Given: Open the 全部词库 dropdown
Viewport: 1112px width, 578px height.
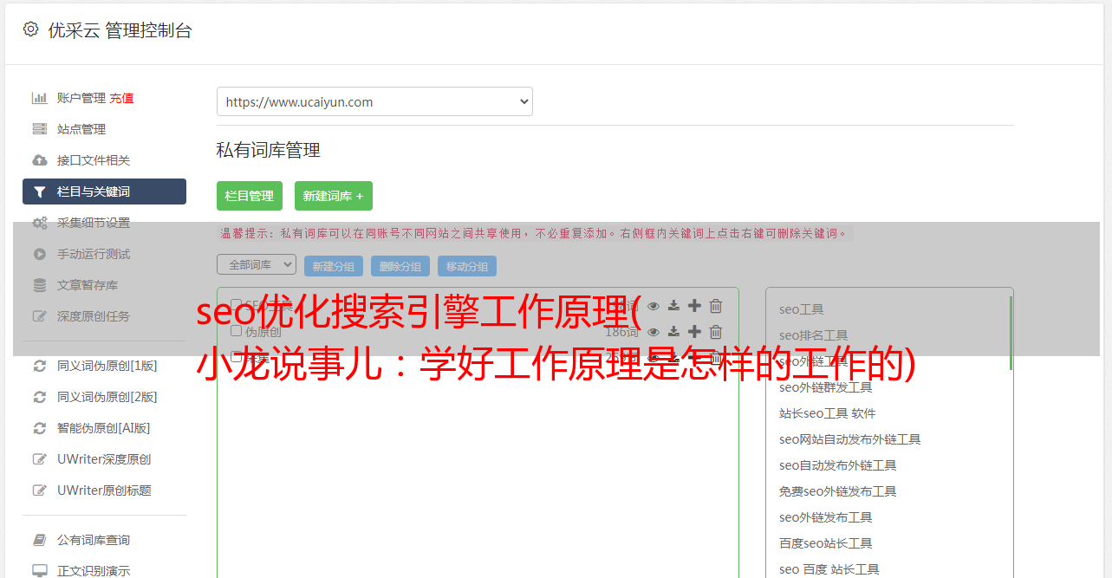Looking at the screenshot, I should pyautogui.click(x=257, y=264).
